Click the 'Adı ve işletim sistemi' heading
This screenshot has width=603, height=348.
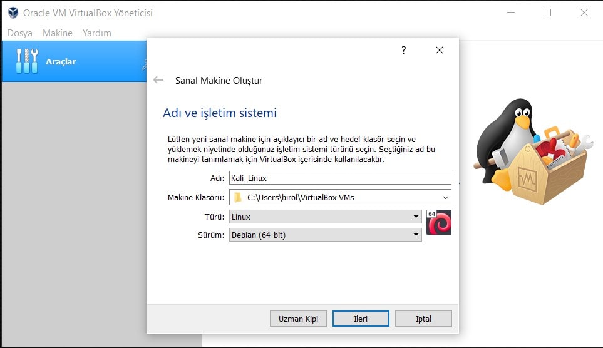[220, 113]
